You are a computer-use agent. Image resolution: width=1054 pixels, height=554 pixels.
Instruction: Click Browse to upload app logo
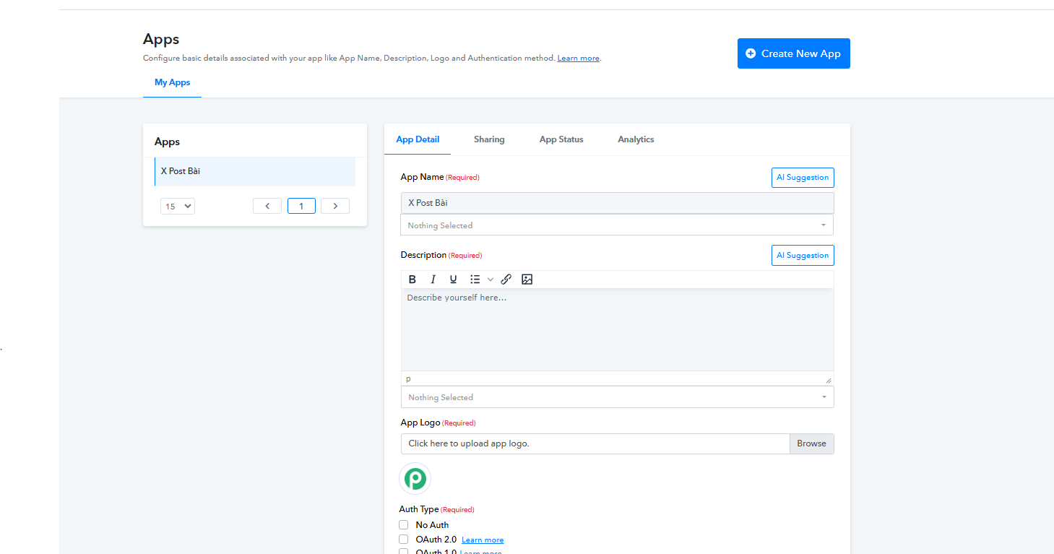tap(812, 443)
